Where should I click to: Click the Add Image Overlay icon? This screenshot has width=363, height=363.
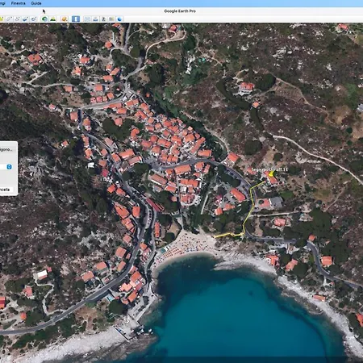[x=26, y=19]
